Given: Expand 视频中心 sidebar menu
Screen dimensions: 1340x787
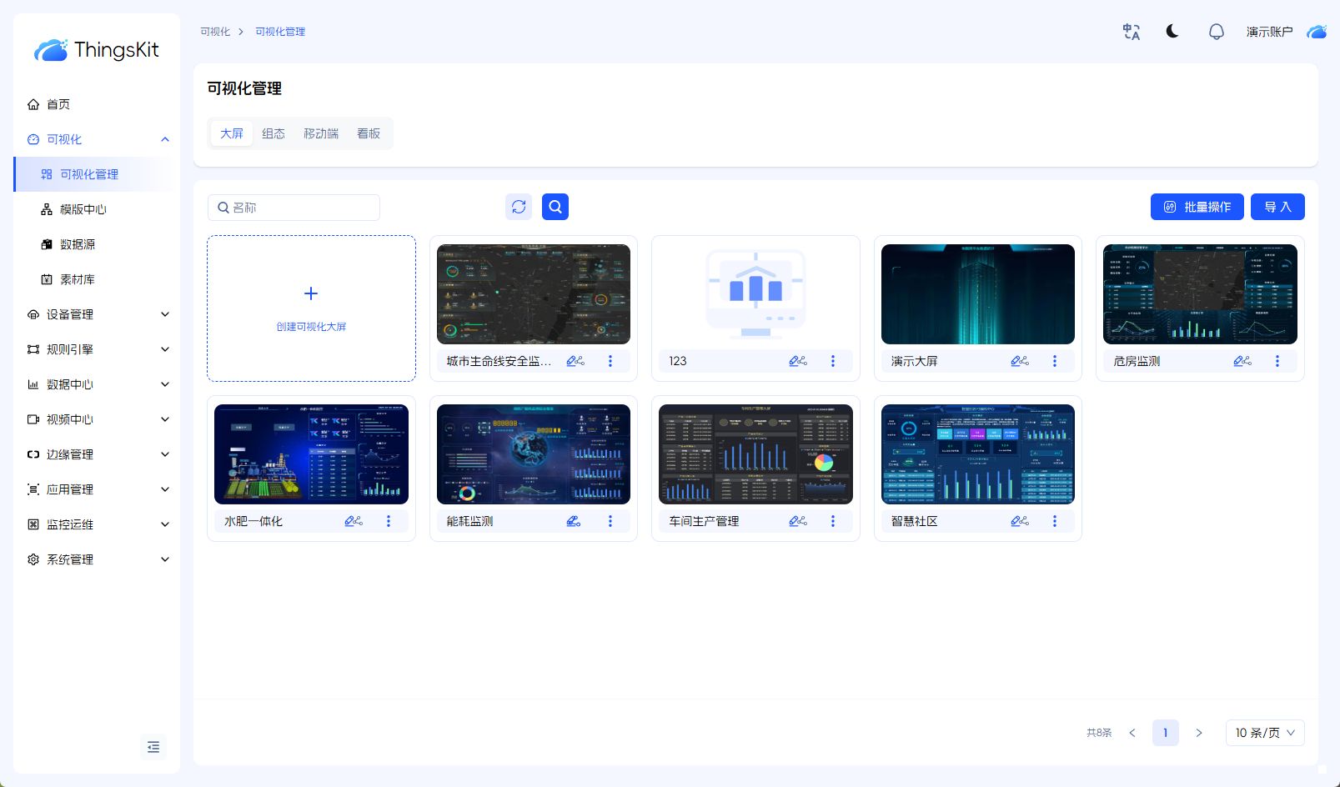Looking at the screenshot, I should pos(97,419).
